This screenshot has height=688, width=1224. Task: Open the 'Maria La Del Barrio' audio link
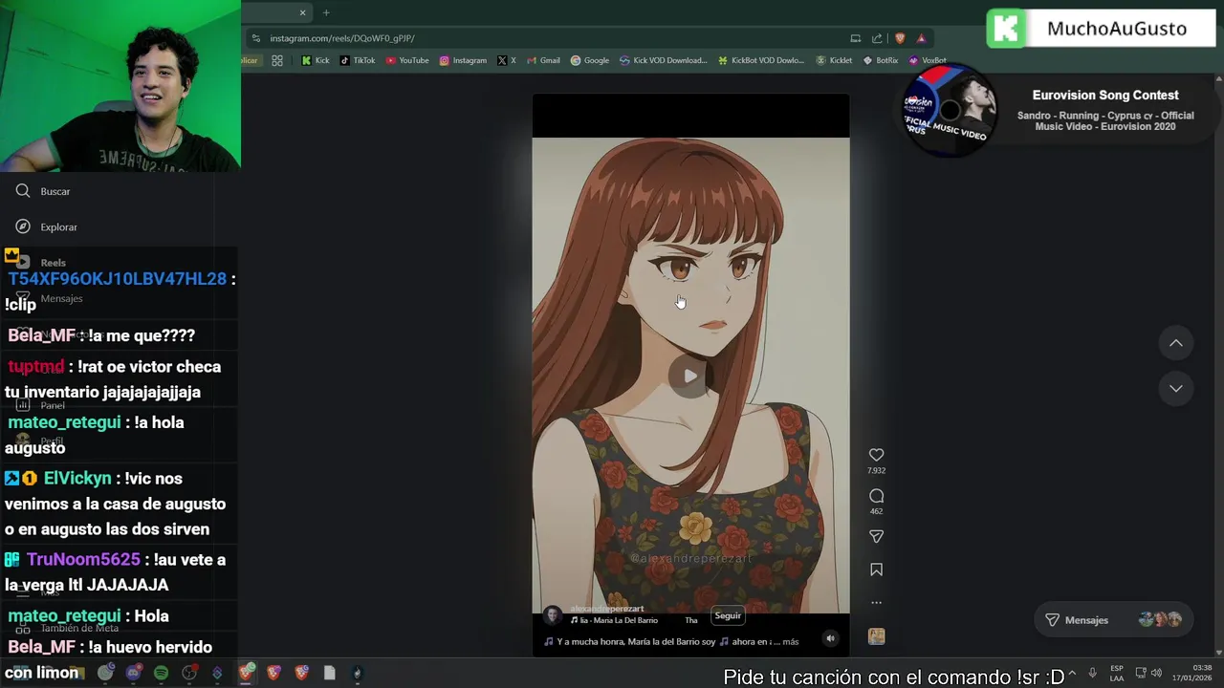point(614,620)
